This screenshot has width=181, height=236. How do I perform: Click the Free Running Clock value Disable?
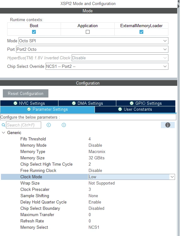pyautogui.click(x=95, y=170)
